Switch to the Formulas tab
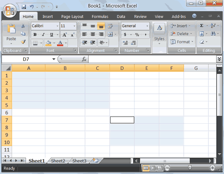224x174 pixels. tap(100, 17)
